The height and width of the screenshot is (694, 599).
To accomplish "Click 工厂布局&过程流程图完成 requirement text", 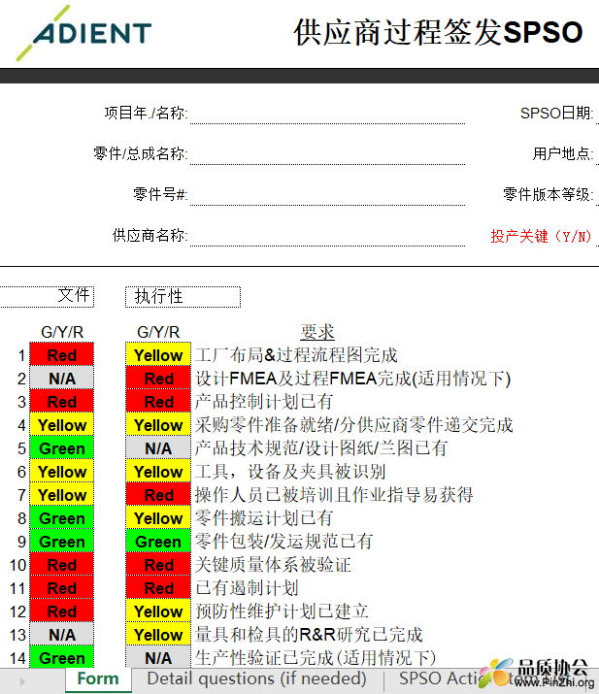I will [296, 355].
